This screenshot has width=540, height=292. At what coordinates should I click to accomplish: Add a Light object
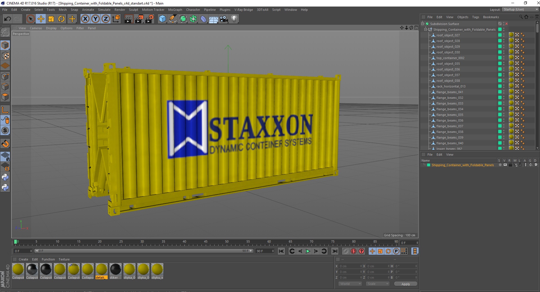234,19
